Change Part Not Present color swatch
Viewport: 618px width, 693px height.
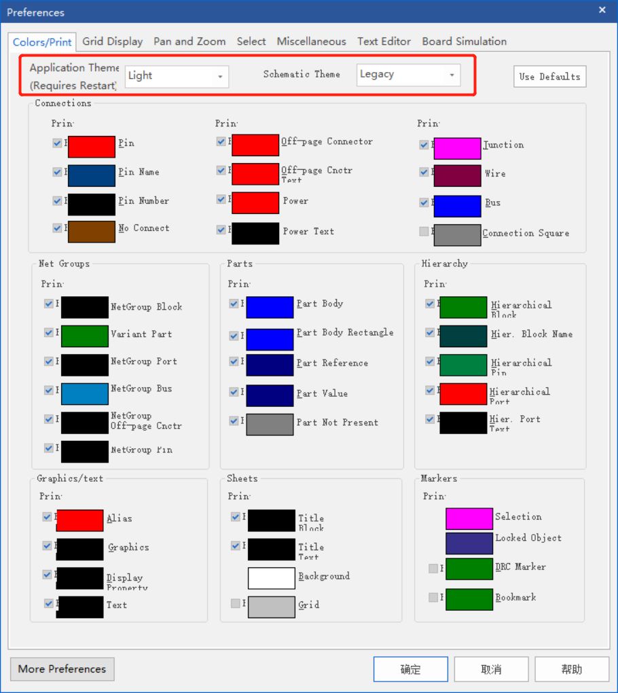tap(270, 424)
